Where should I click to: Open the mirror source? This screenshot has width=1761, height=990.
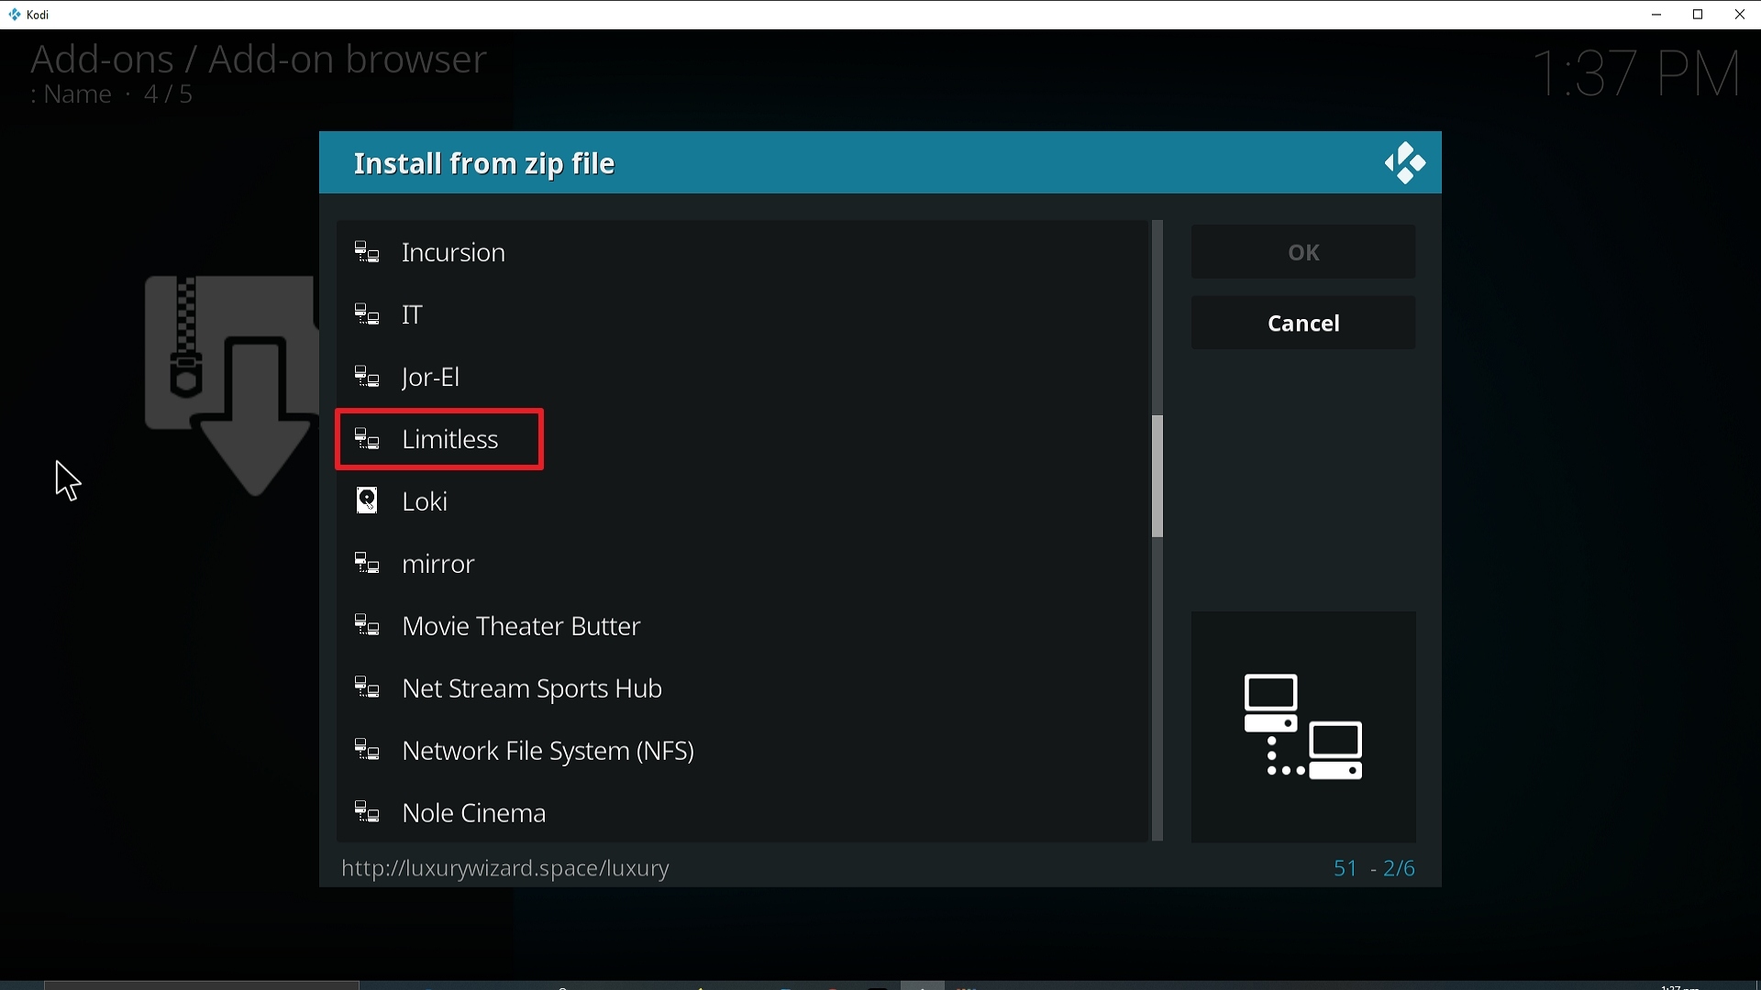click(x=743, y=564)
